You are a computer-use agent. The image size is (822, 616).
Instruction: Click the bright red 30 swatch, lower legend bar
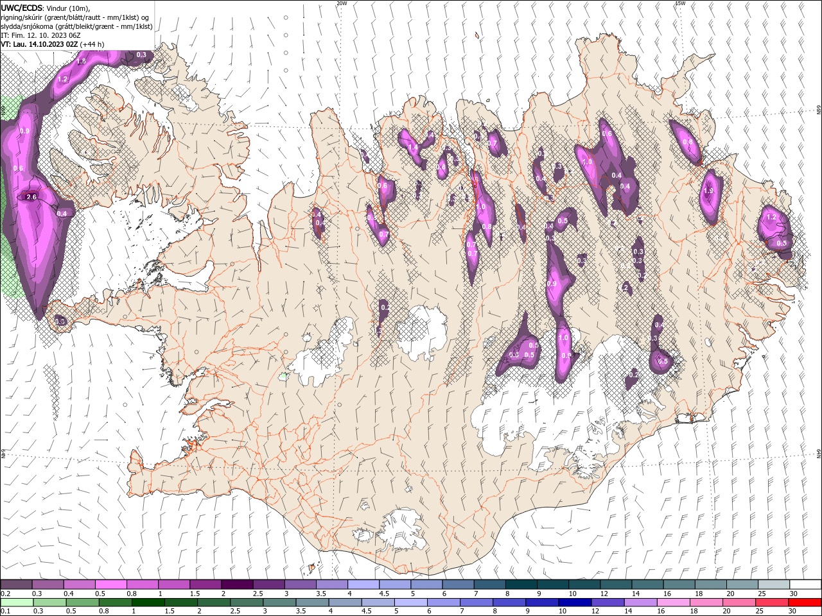pos(805,603)
